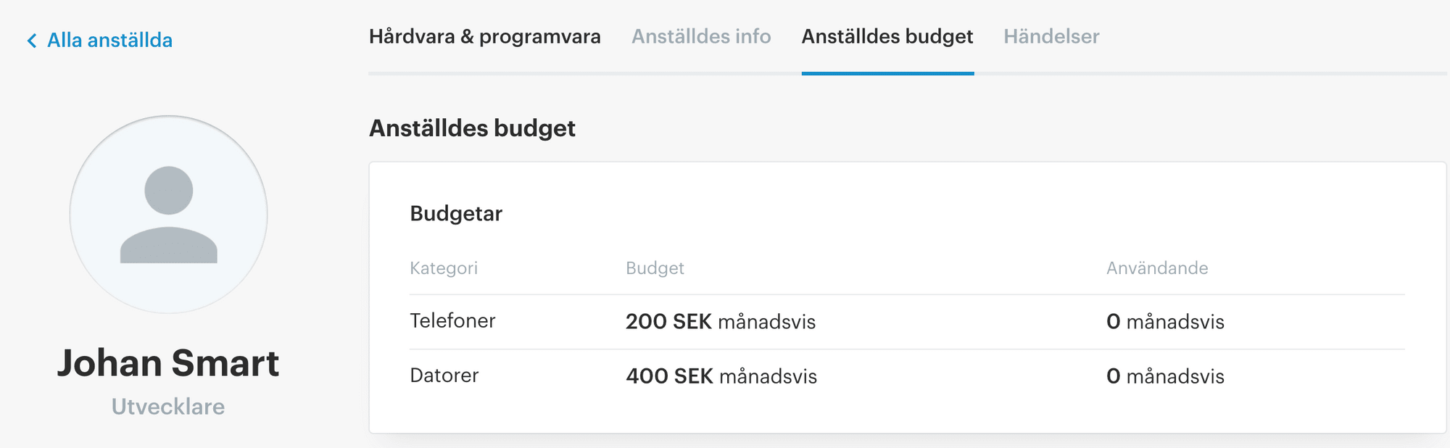Viewport: 1450px width, 448px height.
Task: Click the profile avatar placeholder icon
Action: click(168, 215)
